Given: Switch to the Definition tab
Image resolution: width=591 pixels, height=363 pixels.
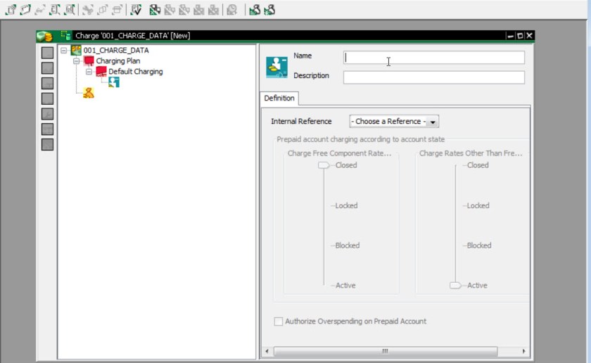Looking at the screenshot, I should tap(279, 98).
